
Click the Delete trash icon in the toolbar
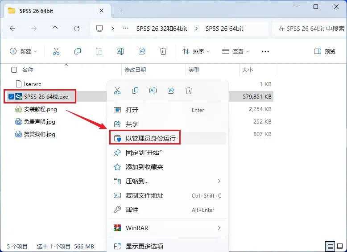(x=163, y=51)
